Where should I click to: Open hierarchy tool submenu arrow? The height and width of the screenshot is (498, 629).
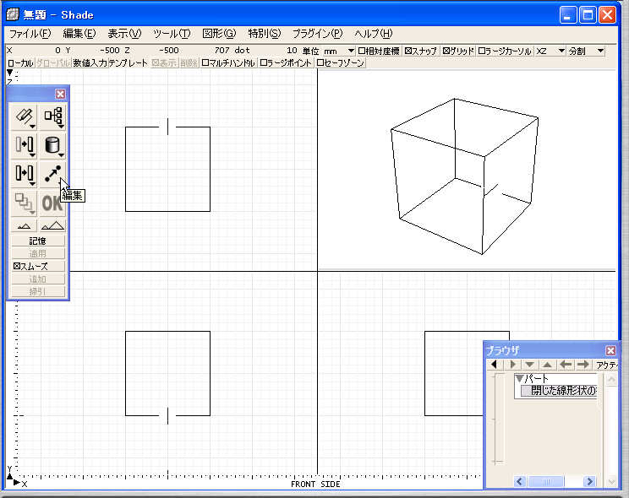pos(62,127)
